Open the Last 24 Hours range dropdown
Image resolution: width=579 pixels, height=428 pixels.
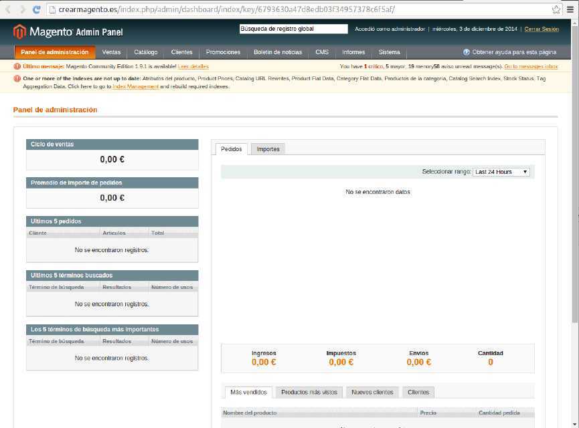(499, 171)
